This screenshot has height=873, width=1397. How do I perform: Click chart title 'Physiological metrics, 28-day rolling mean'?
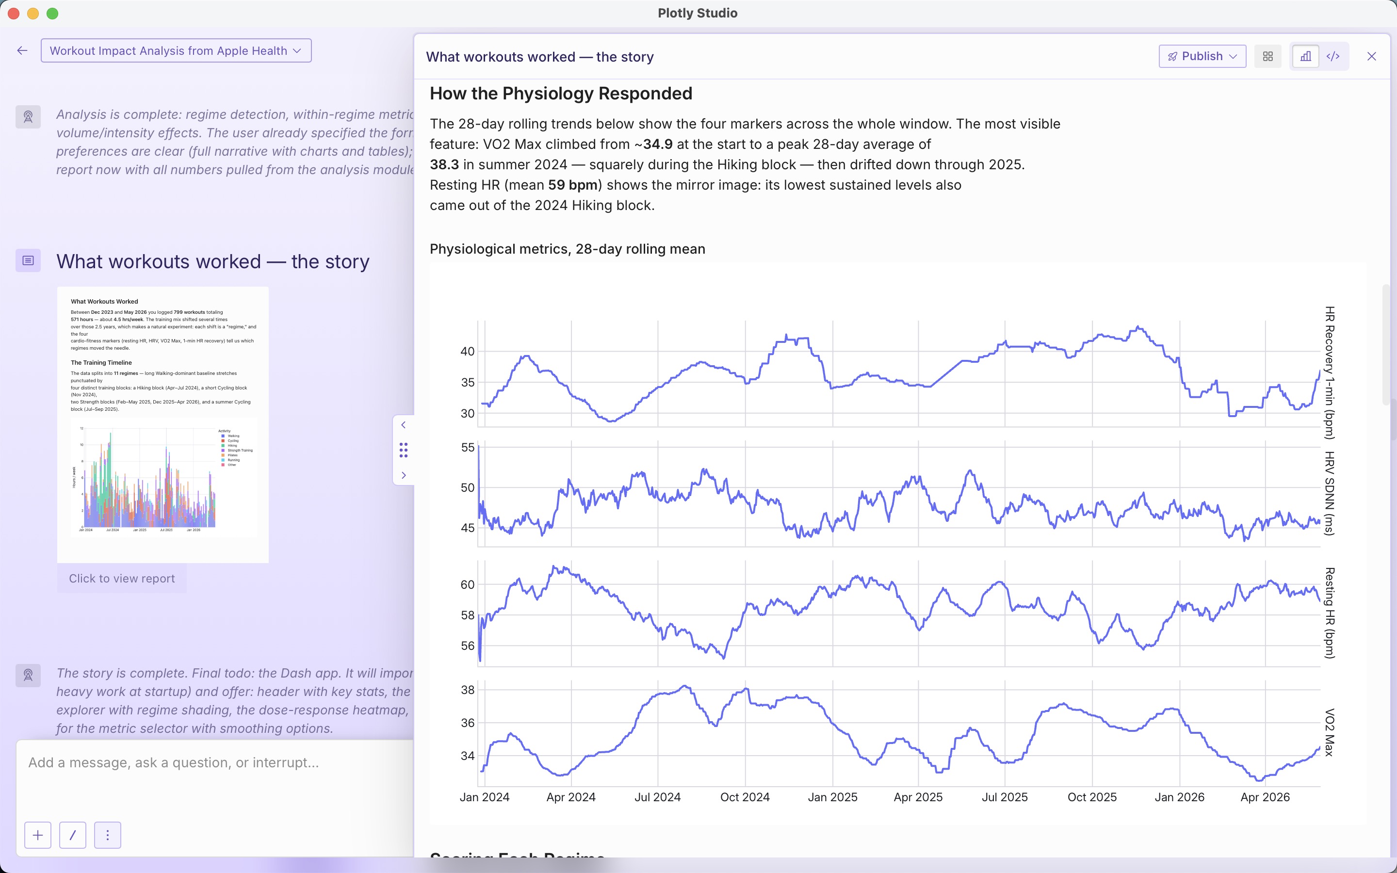[x=568, y=249]
